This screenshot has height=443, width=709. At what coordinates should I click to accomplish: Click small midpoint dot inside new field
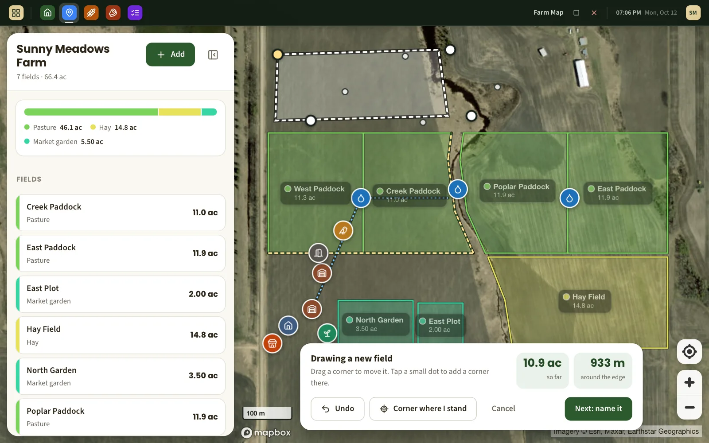click(345, 92)
